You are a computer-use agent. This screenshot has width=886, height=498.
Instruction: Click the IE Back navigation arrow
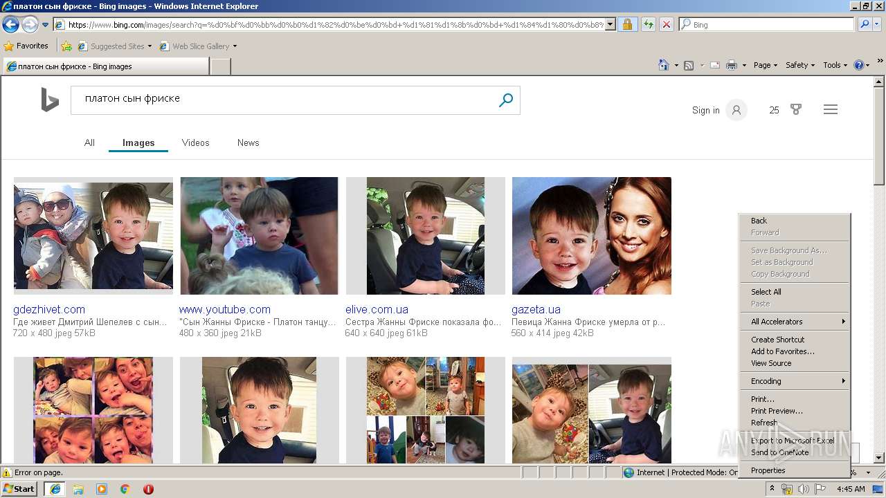pyautogui.click(x=10, y=25)
